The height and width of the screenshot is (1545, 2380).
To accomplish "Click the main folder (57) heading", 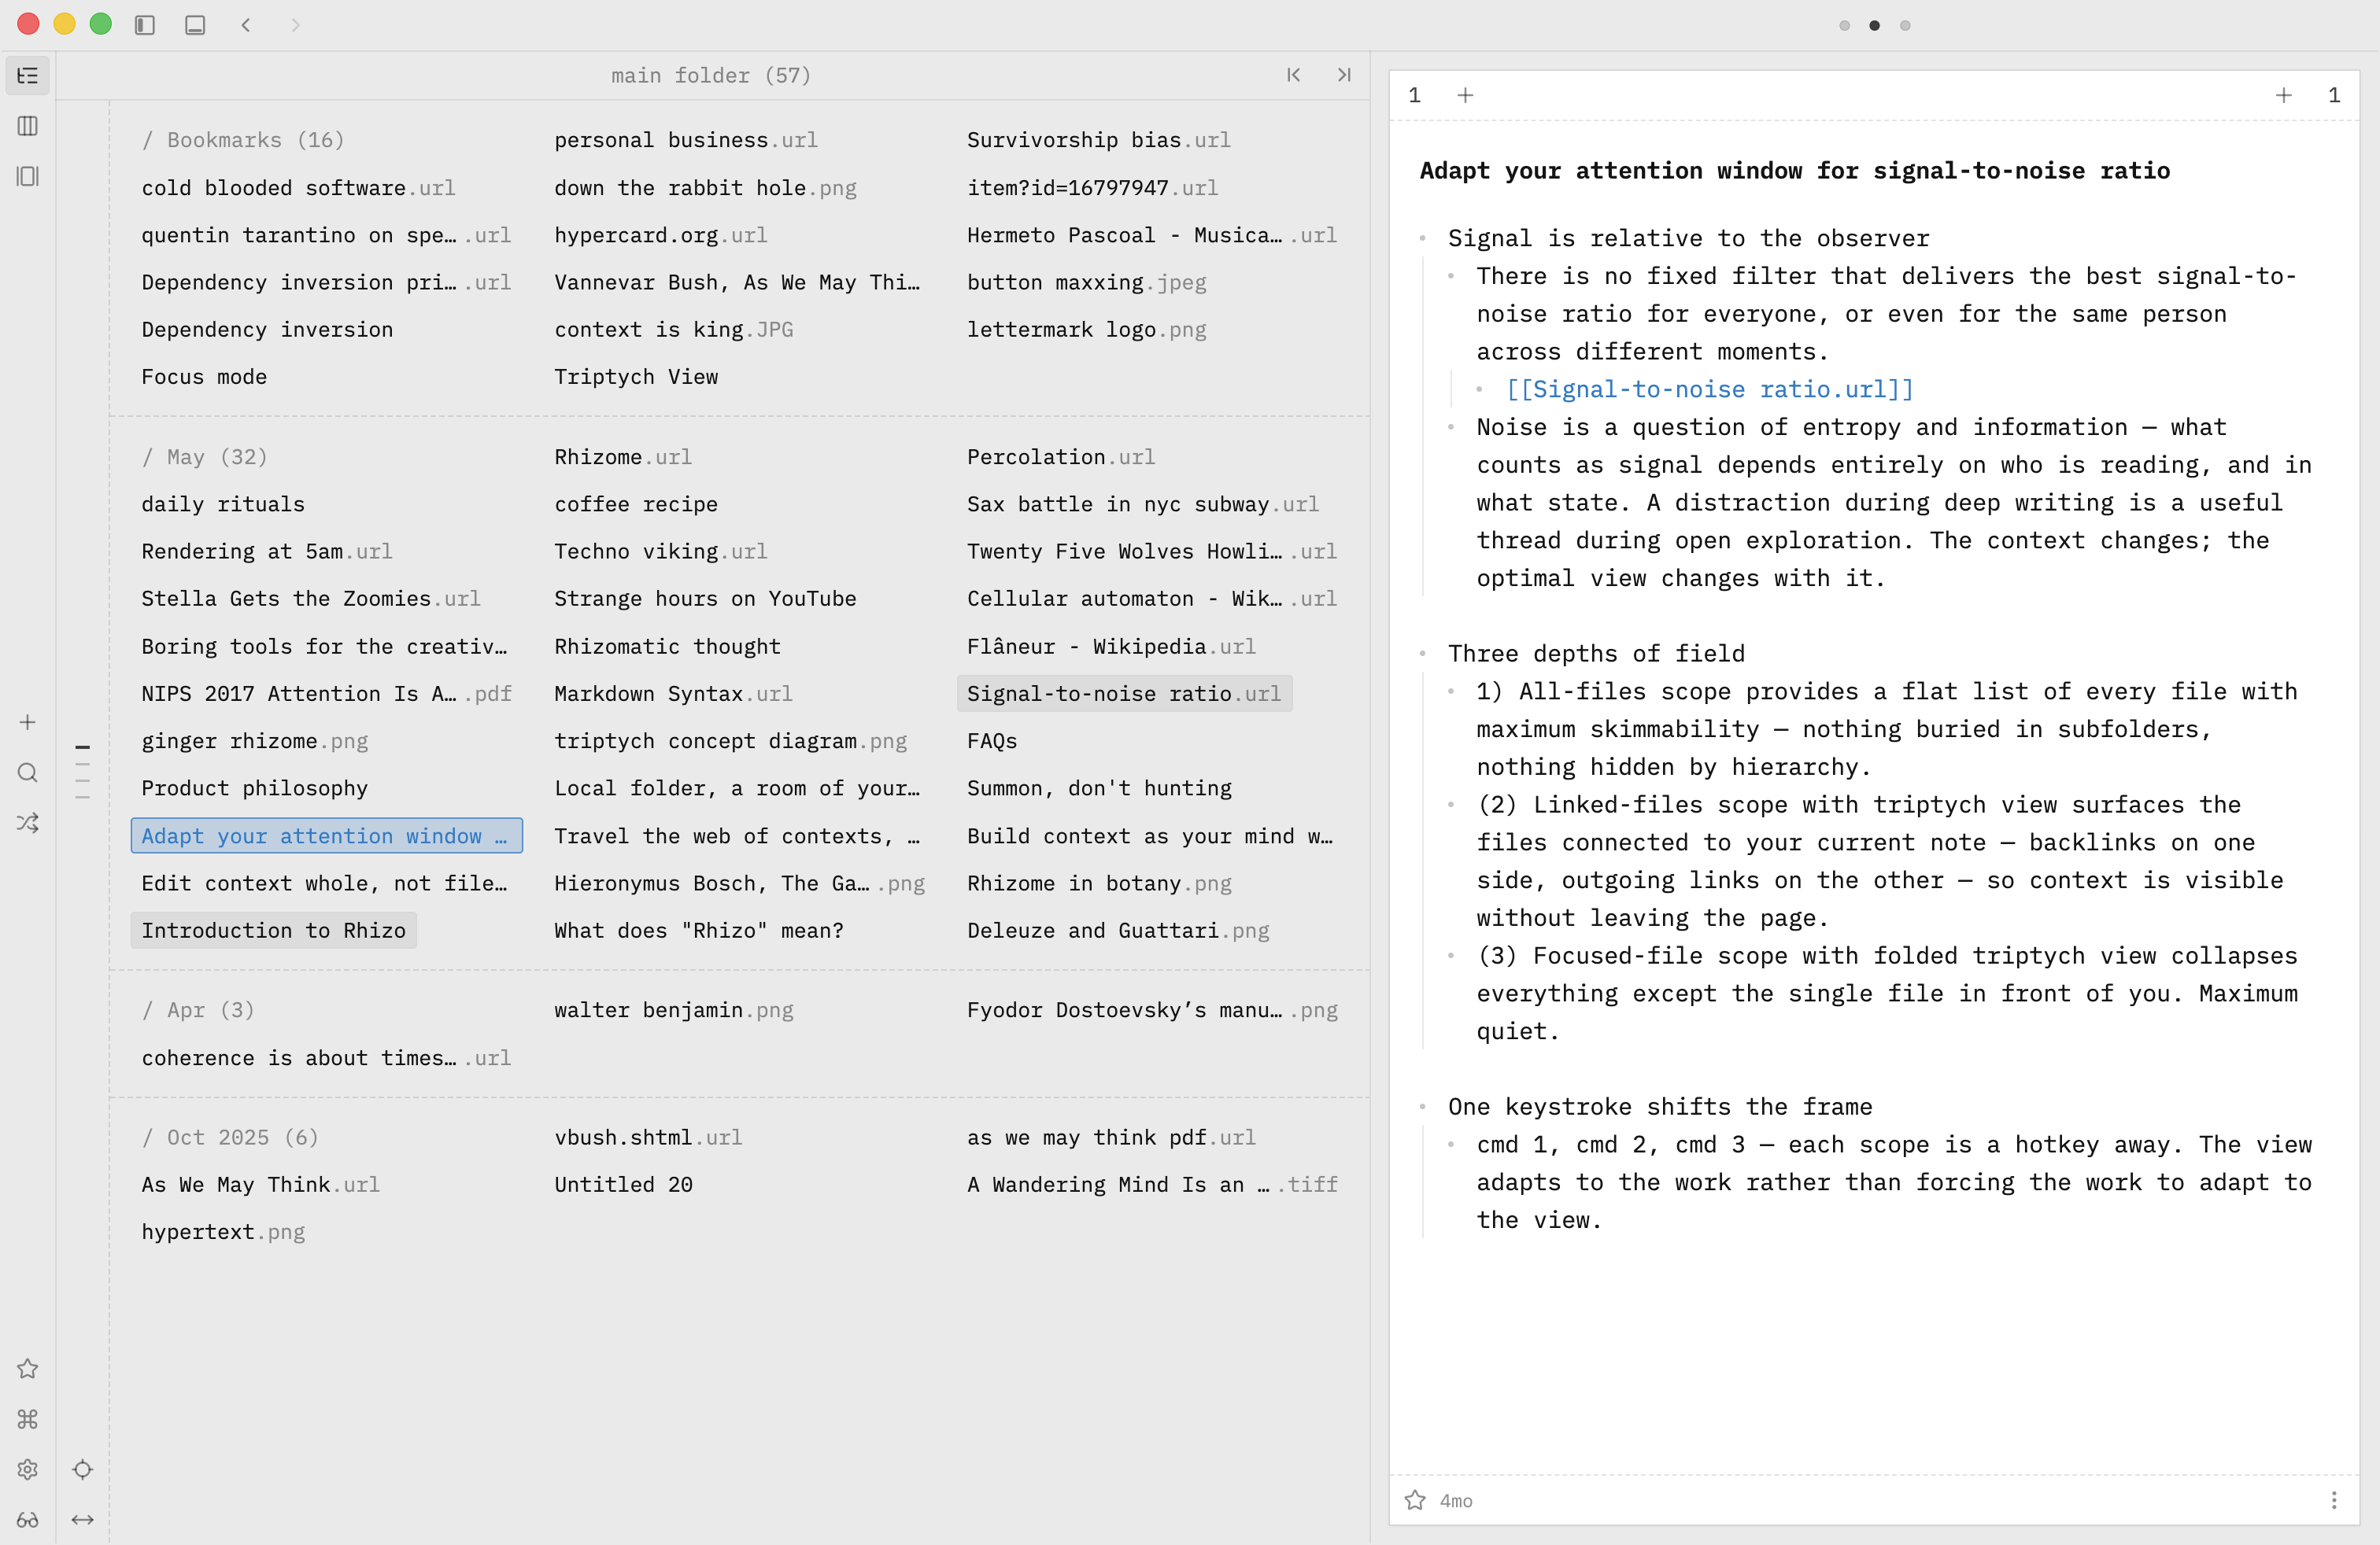I will (711, 75).
